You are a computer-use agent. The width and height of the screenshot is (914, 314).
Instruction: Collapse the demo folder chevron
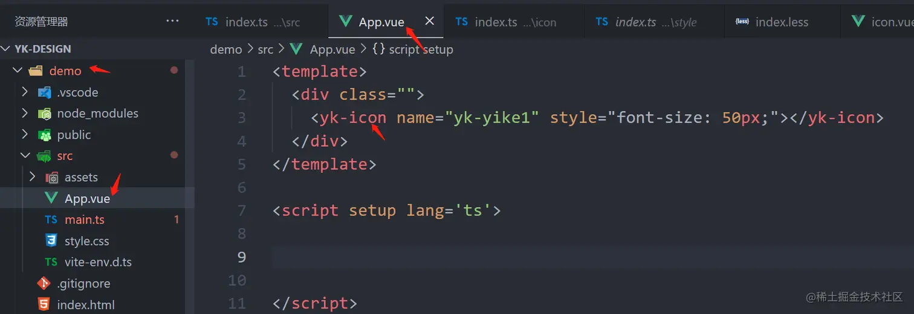[18, 71]
